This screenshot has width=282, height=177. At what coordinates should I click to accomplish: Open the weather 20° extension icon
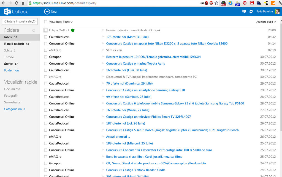tap(238, 3)
